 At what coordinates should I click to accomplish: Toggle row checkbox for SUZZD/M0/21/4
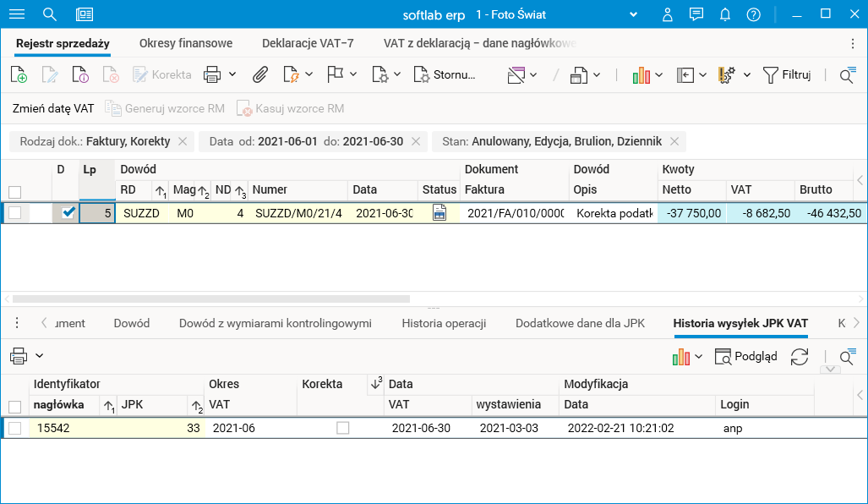point(15,212)
